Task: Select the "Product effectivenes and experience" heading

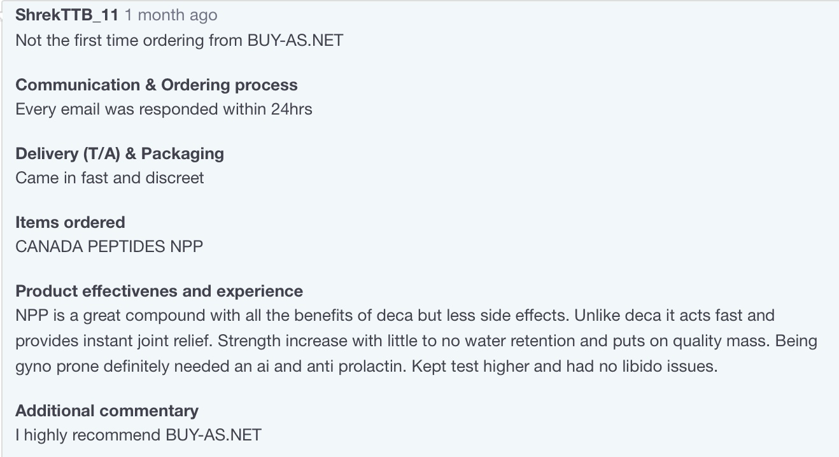Action: point(159,292)
